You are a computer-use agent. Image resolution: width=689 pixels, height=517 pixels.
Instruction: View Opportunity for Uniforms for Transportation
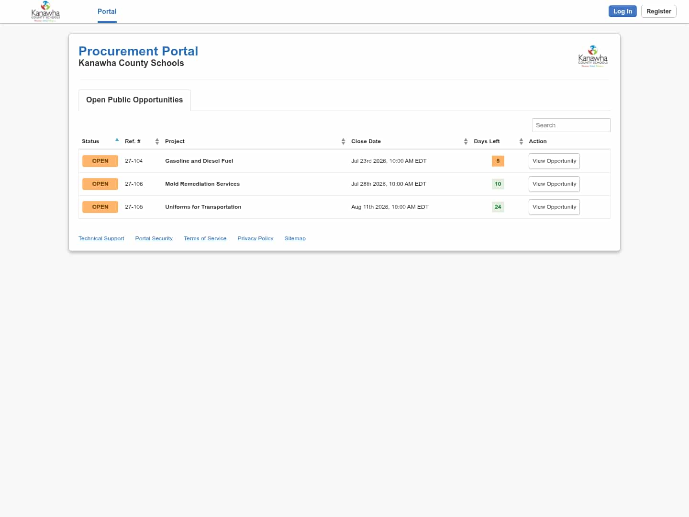click(554, 207)
